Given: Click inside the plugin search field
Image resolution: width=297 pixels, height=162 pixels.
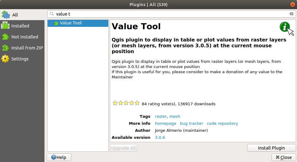Looking at the screenshot, I should [x=169, y=14].
